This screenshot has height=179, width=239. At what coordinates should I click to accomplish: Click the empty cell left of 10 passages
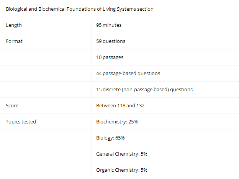tap(46, 57)
